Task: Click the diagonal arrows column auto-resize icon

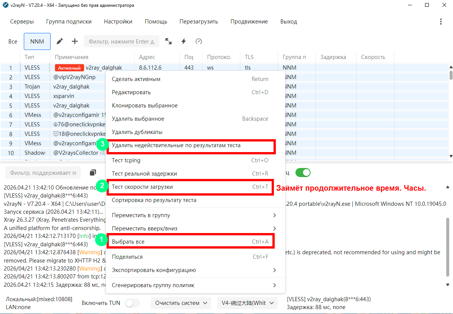Action: click(169, 42)
